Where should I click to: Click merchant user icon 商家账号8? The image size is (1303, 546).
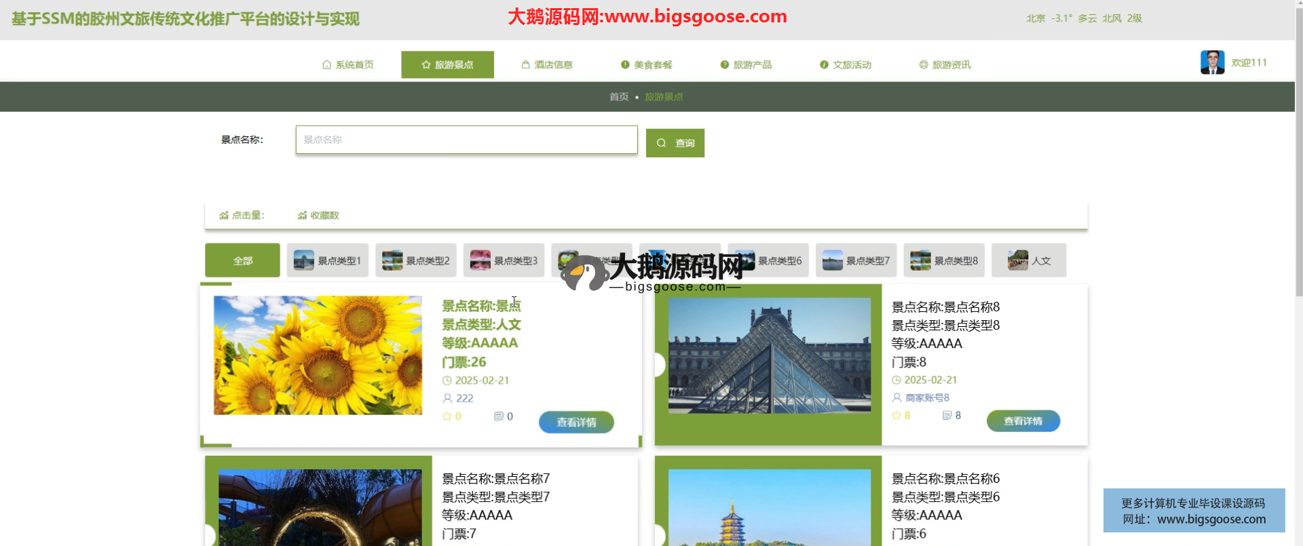pos(896,397)
